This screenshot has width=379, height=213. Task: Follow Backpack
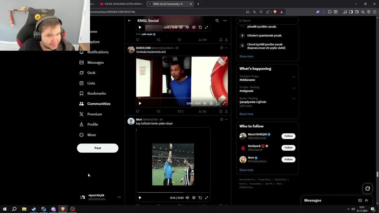click(x=288, y=148)
